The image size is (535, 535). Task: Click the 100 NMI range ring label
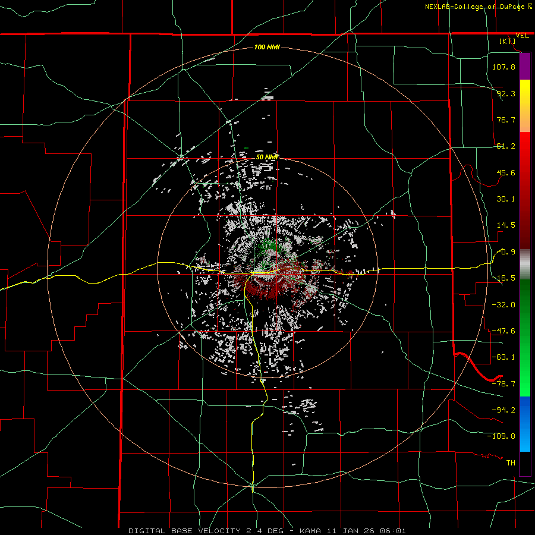[267, 47]
